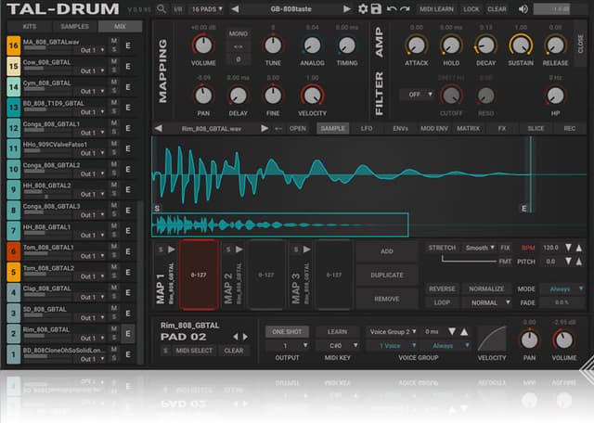Save the kit using the floppy disk icon
The width and height of the screenshot is (594, 423).
tap(376, 8)
